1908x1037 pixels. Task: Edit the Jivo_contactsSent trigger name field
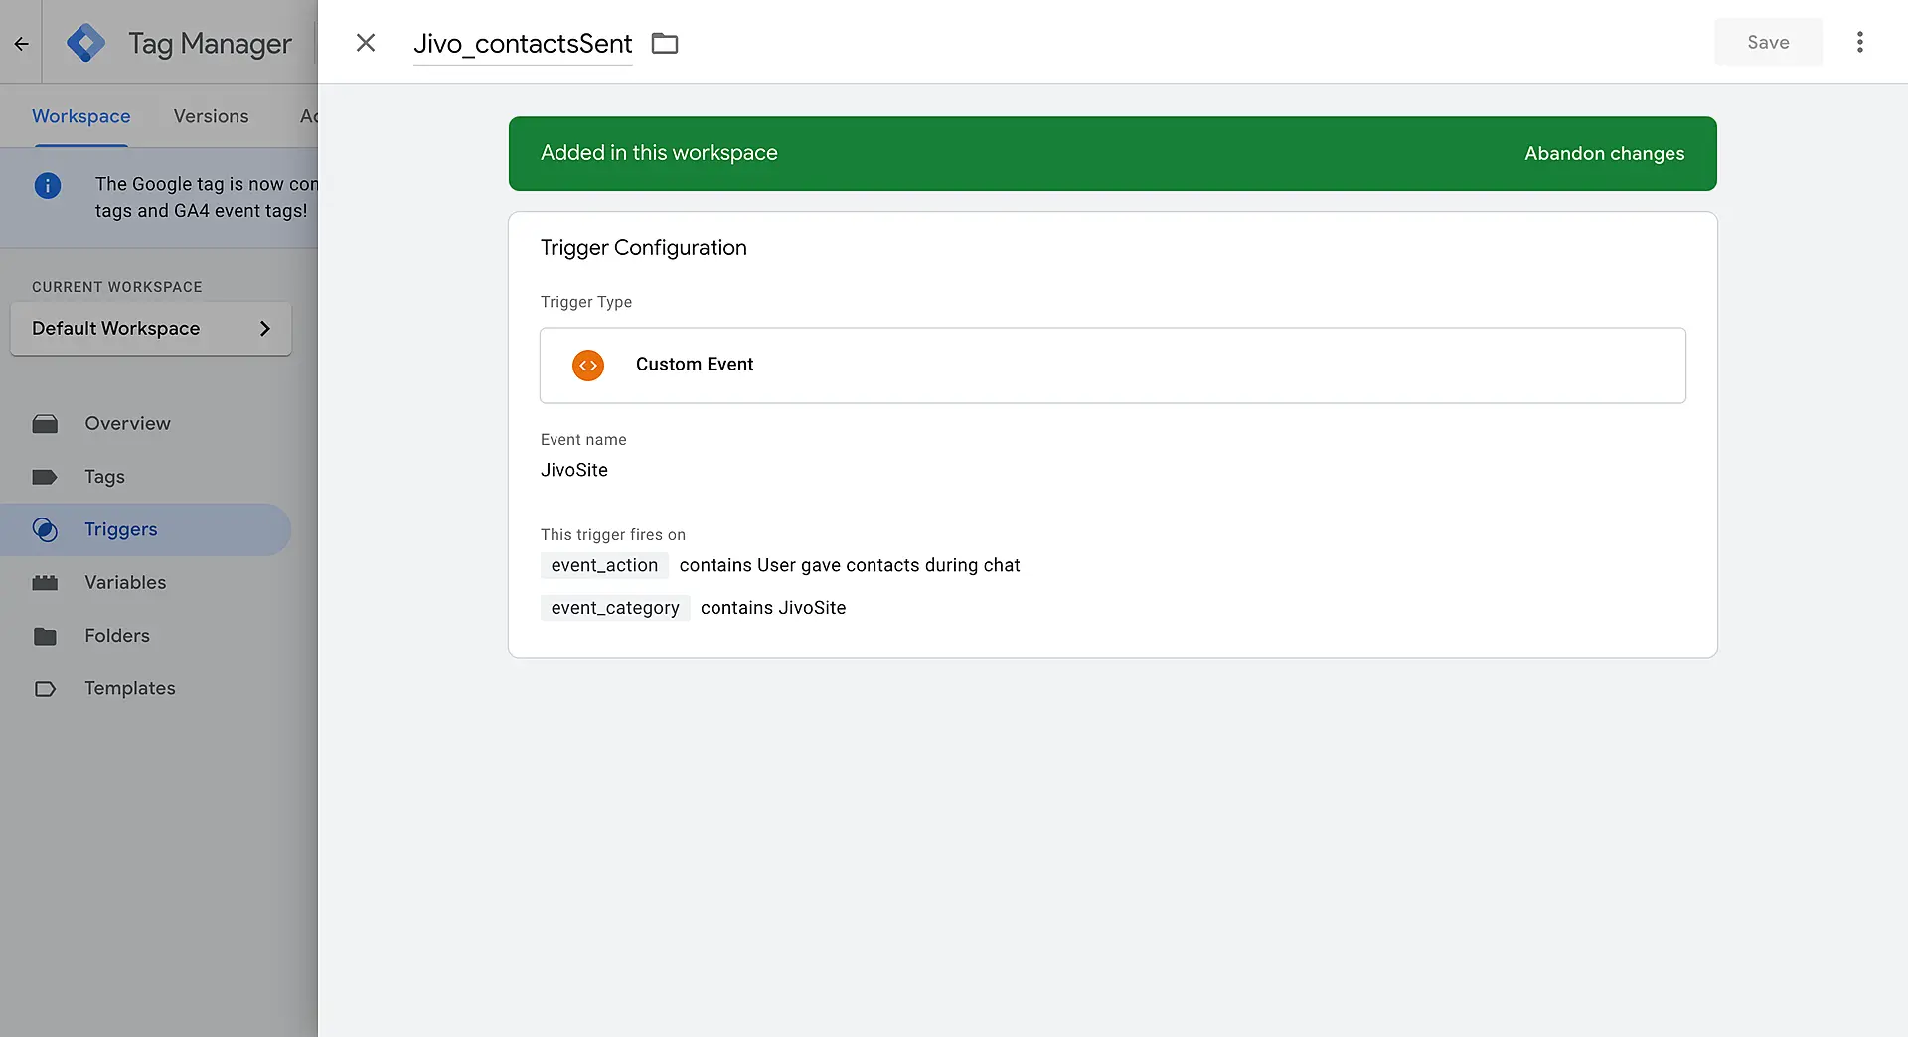click(523, 44)
